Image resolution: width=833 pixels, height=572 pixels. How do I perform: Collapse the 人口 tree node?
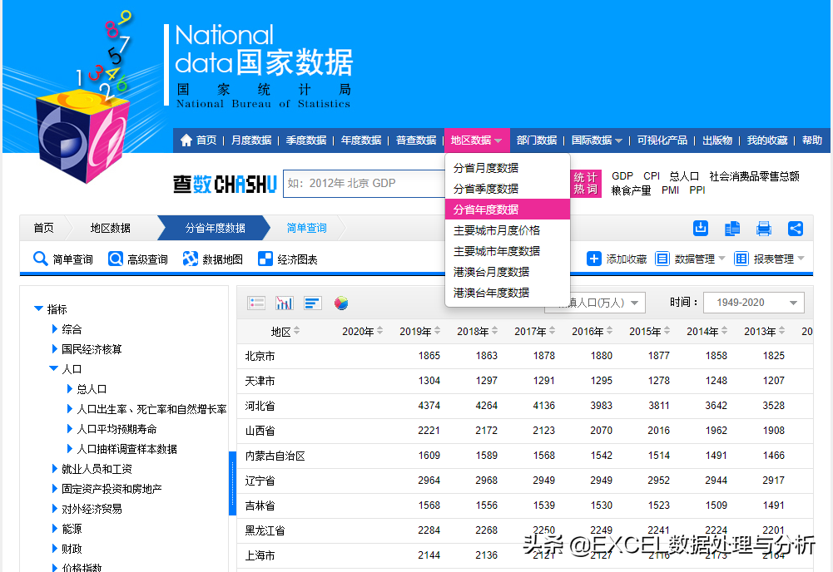pyautogui.click(x=53, y=369)
